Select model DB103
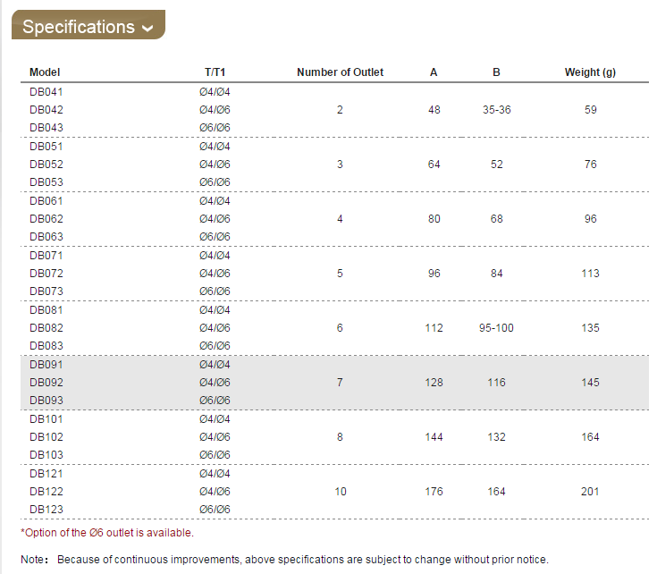Screen dimensions: 657x574 pyautogui.click(x=46, y=455)
